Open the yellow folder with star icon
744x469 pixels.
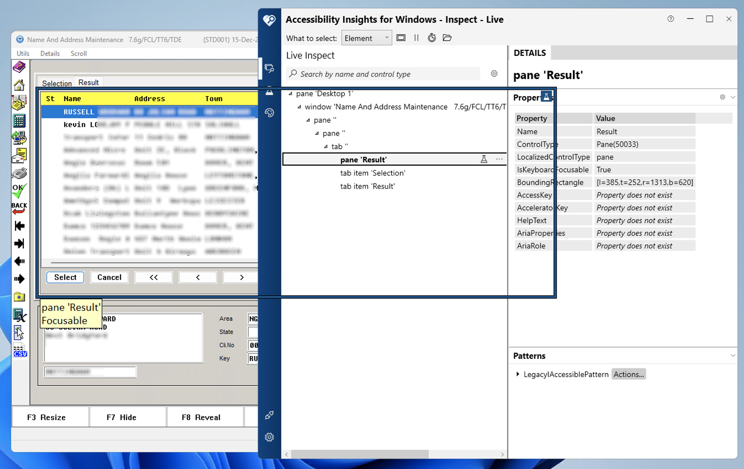19,297
